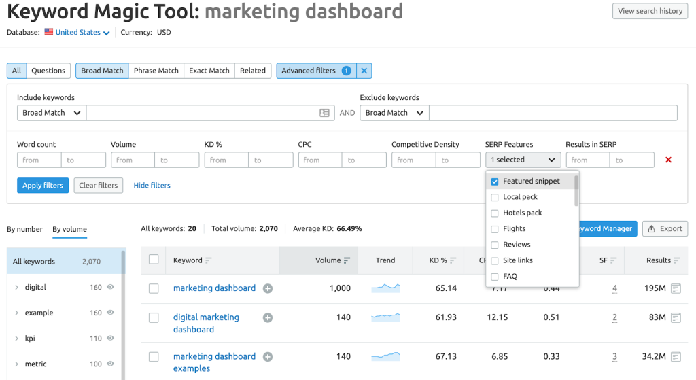Sort by Keyword column icon
The width and height of the screenshot is (696, 380).
(x=208, y=260)
